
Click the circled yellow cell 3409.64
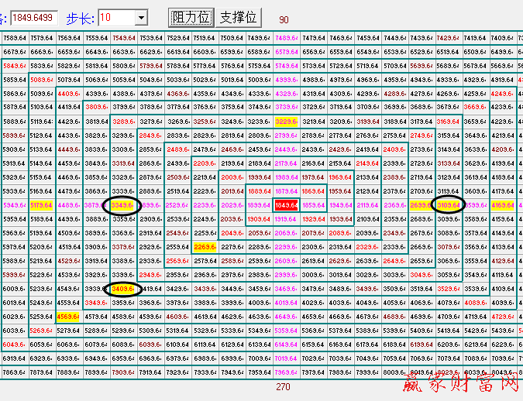(x=123, y=289)
